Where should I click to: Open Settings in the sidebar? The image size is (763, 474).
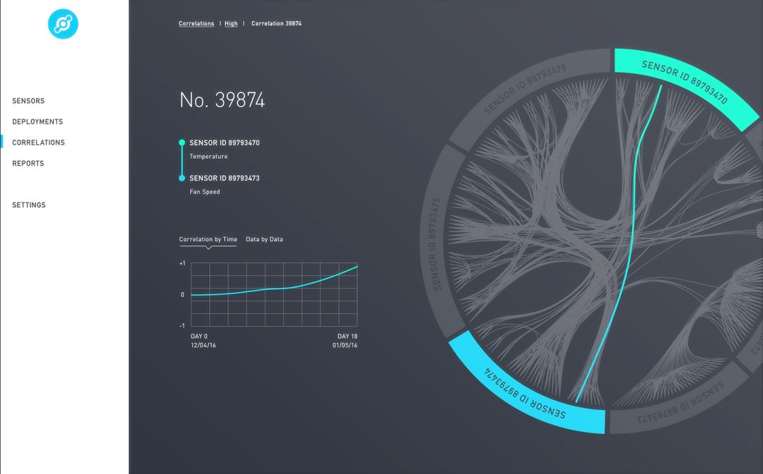pos(29,205)
